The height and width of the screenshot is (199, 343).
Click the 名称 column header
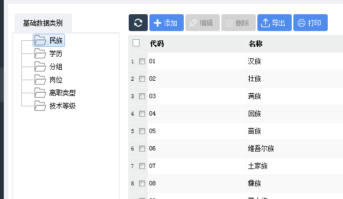coord(294,44)
